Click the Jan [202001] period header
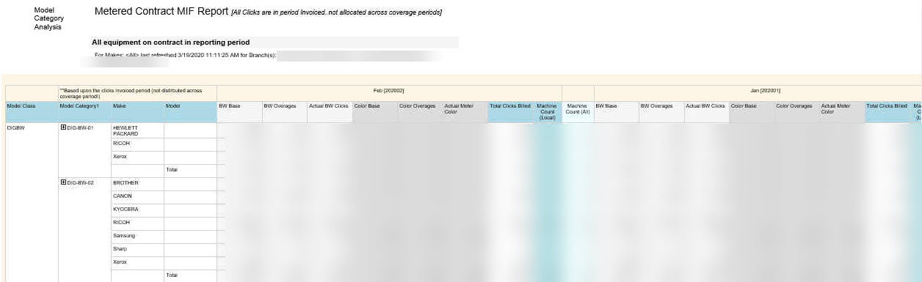Viewport: 922px width, 282px height. click(765, 90)
